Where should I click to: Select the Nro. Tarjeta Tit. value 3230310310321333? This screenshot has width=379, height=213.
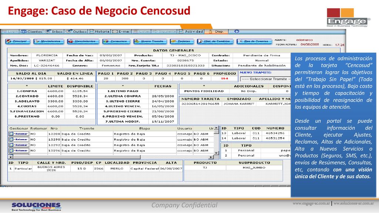[x=186, y=65]
